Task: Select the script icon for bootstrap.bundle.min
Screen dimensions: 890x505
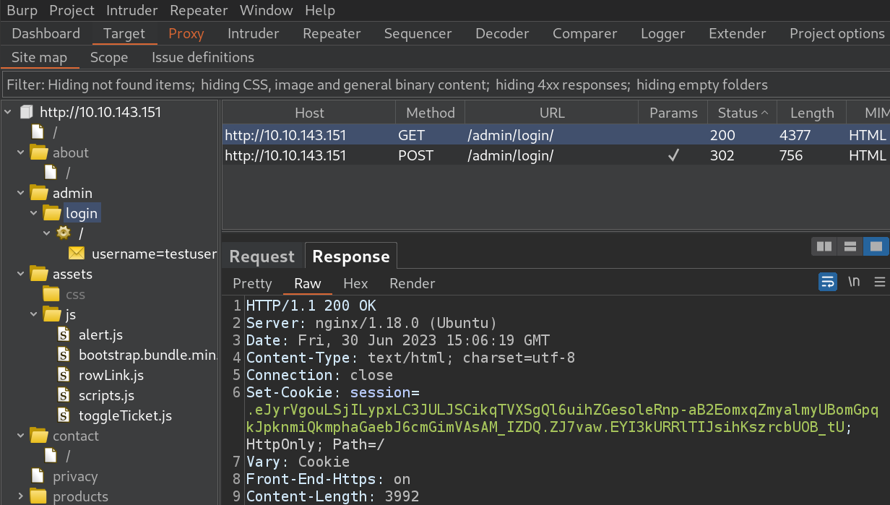Action: click(x=65, y=355)
